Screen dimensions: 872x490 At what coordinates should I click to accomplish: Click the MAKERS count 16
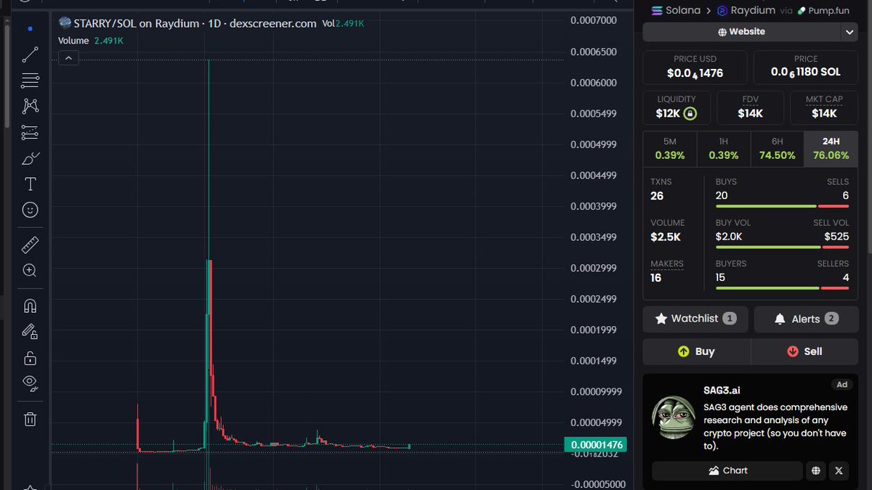coord(655,278)
